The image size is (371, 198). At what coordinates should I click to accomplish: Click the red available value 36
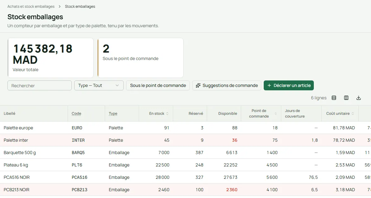coord(235,140)
